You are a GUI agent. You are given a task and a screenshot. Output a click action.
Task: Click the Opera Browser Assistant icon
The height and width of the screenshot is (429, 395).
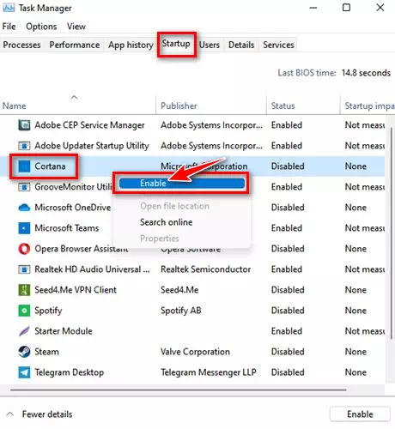coord(24,249)
